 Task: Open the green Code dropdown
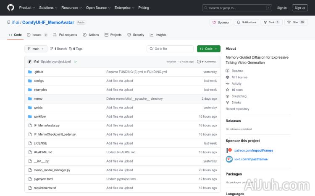(208, 49)
